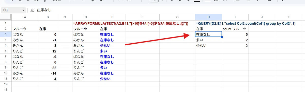Image resolution: width=305 pixels, height=92 pixels.
Task: Click the 在庫 header cell in column E
Action: point(112,29)
